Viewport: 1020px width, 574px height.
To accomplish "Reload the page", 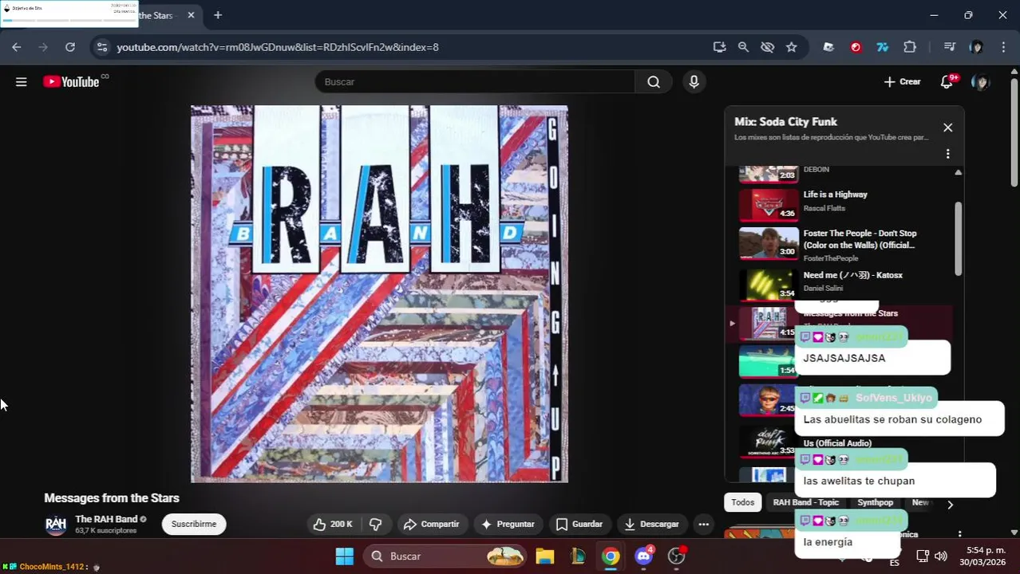I will (x=70, y=47).
